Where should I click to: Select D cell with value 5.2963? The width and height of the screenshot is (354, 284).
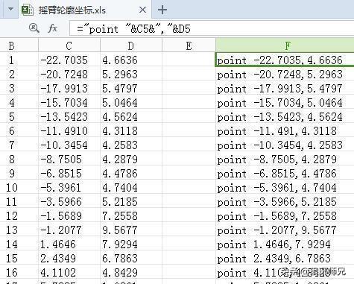pyautogui.click(x=131, y=74)
